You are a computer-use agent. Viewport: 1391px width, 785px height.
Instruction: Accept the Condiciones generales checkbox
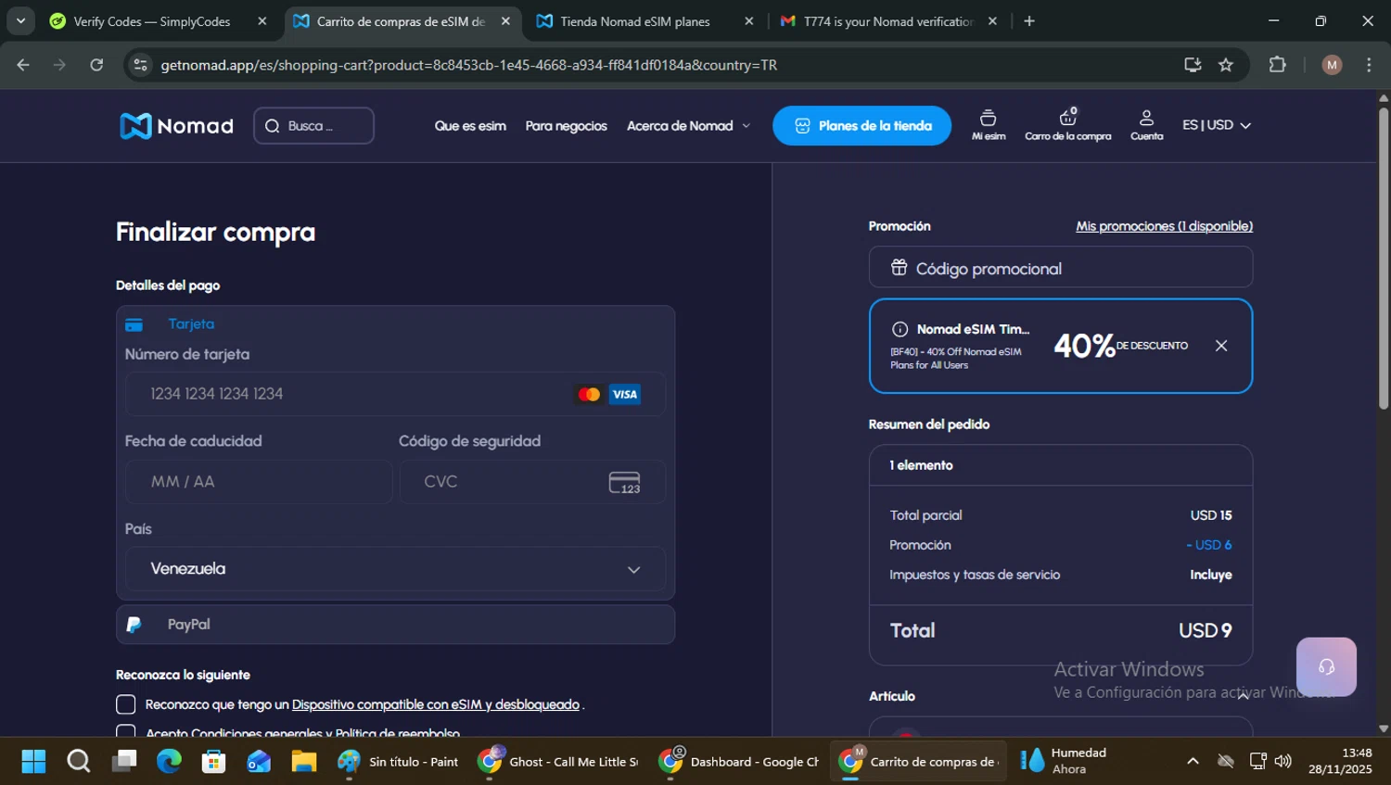pos(126,731)
